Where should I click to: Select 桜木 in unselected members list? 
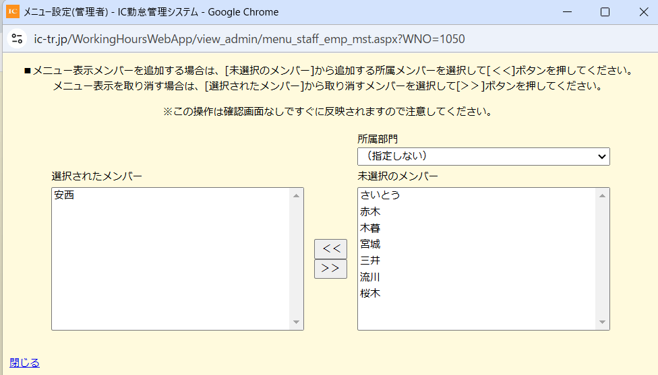tap(477, 294)
